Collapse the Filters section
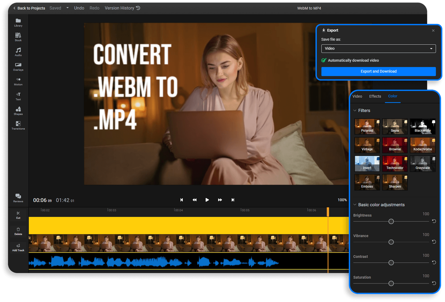 click(x=355, y=110)
